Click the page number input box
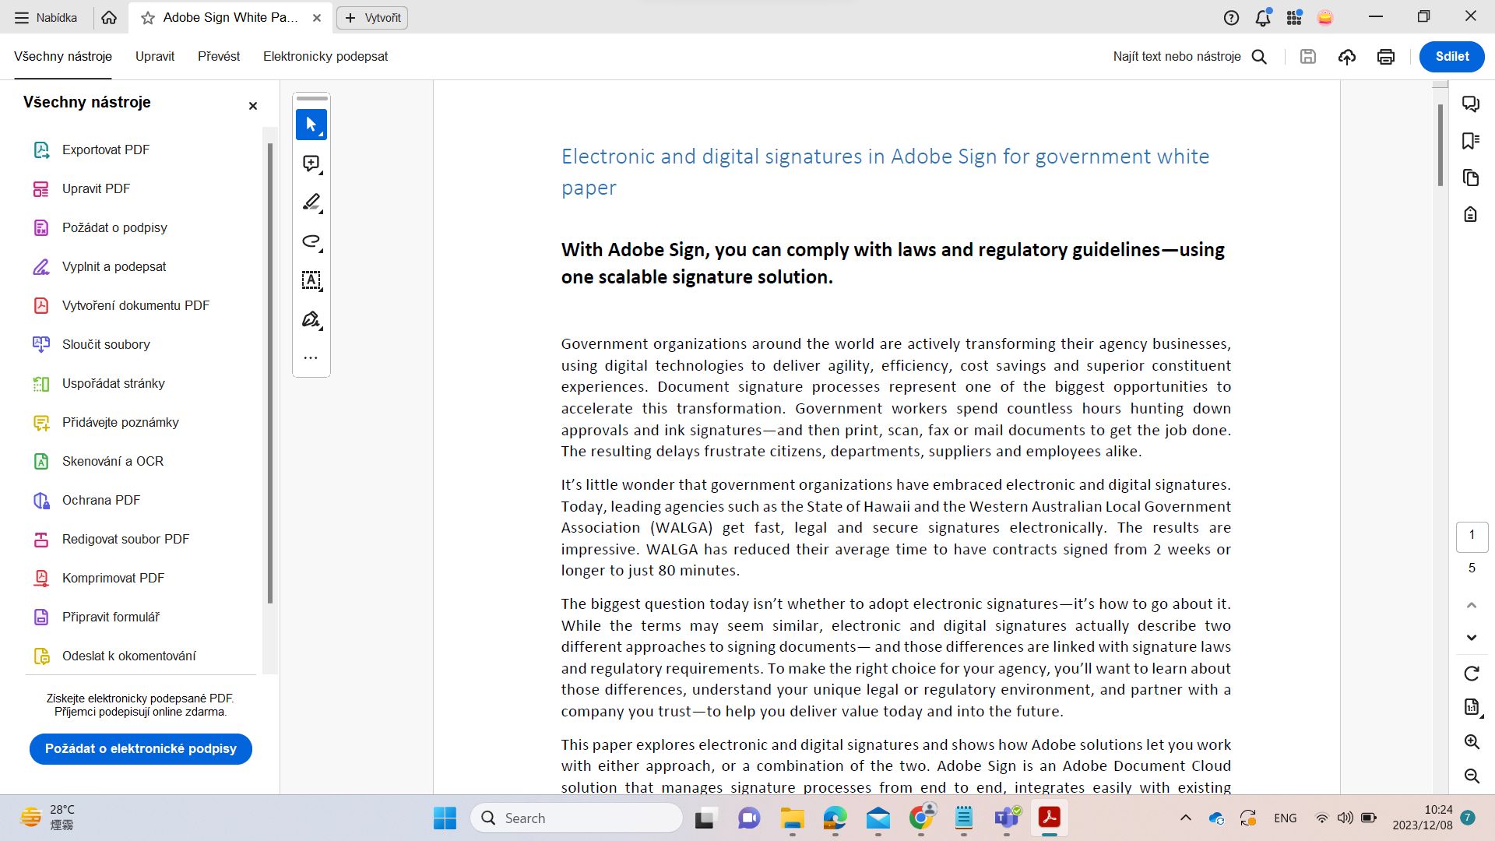The image size is (1495, 841). (x=1471, y=535)
